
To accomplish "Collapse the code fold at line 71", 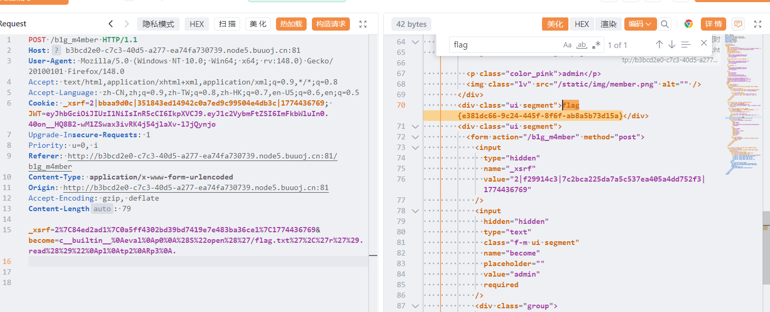I will 415,126.
